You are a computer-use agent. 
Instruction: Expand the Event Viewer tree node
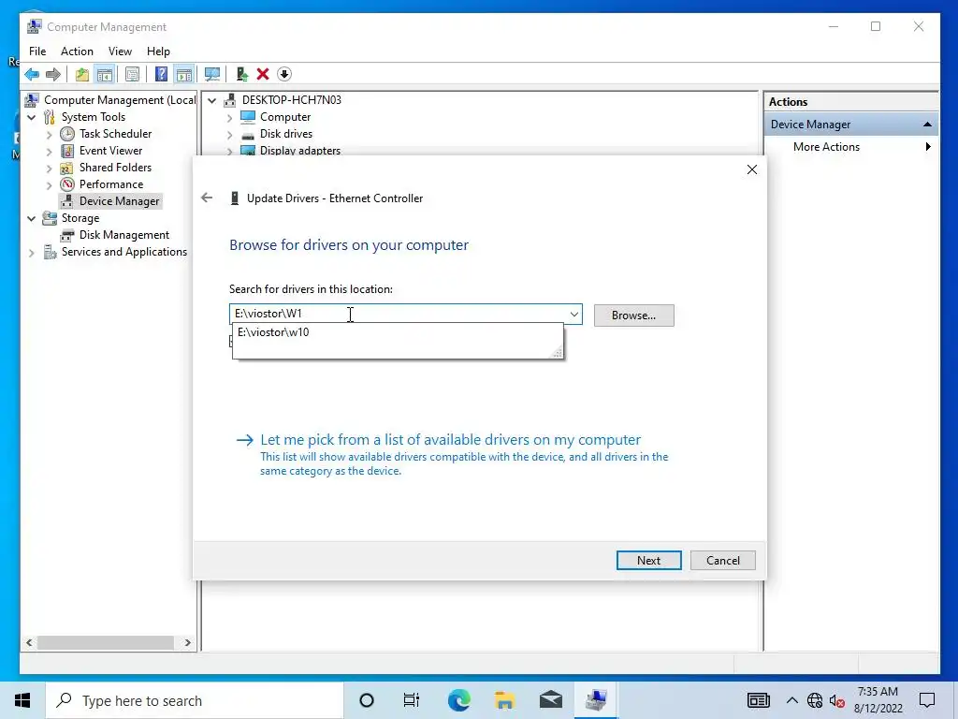(x=50, y=151)
